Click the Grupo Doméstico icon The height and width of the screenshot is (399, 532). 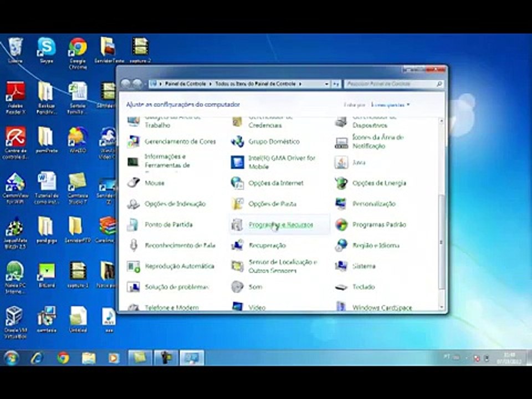238,141
